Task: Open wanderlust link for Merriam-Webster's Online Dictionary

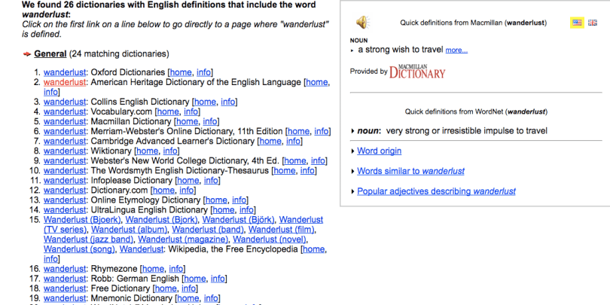Action: coord(65,131)
